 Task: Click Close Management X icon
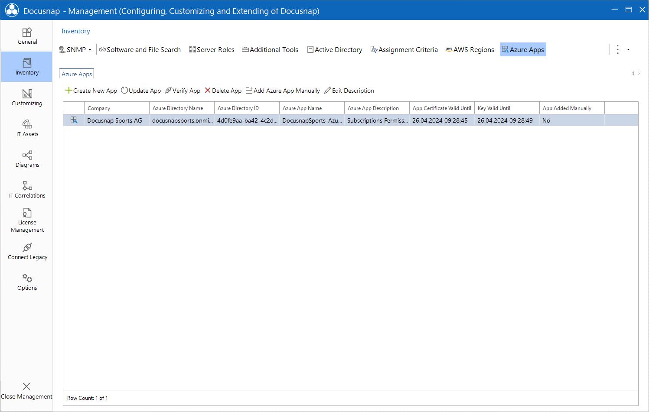pos(26,386)
